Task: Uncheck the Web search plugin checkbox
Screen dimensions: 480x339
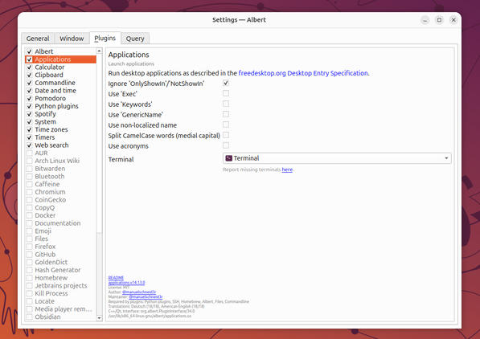Action: [x=30, y=145]
